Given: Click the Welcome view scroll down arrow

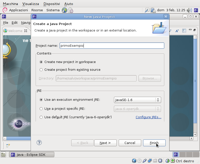Looking at the screenshot, I should pyautogui.click(x=195, y=134).
